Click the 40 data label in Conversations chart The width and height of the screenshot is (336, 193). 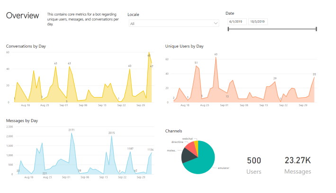click(130, 66)
